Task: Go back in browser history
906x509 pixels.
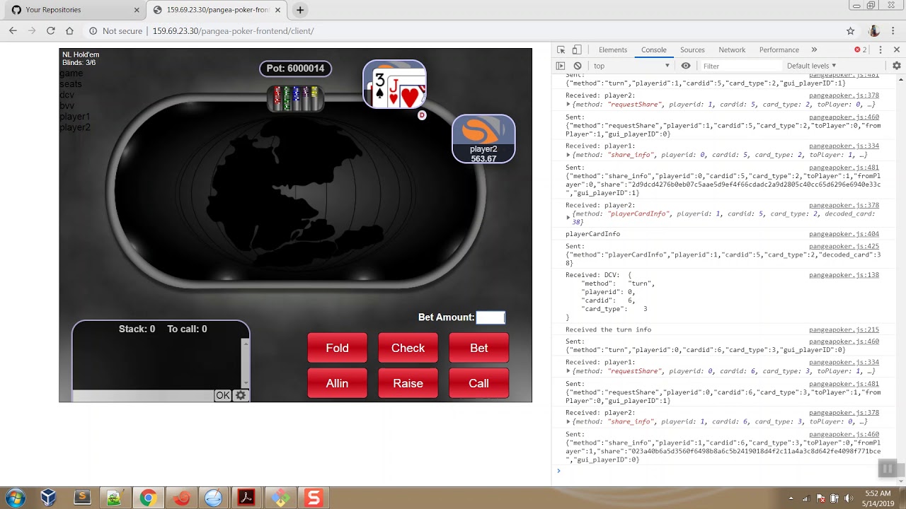Action: [x=13, y=31]
